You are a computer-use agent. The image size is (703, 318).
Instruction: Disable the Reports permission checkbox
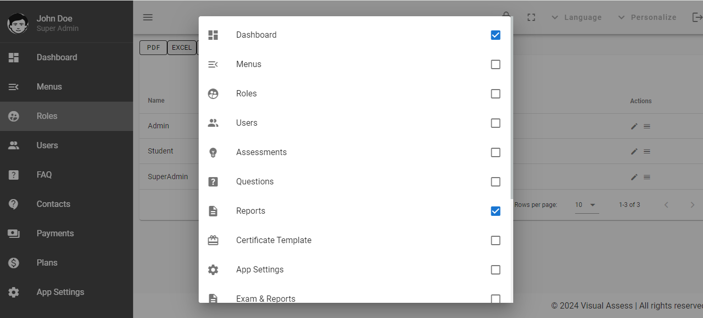[495, 211]
